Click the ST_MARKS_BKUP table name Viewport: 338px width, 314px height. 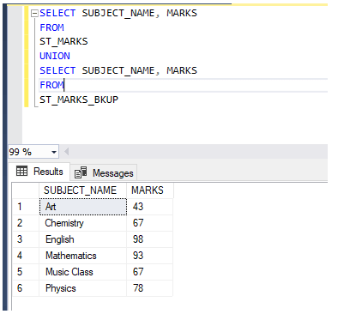point(79,100)
